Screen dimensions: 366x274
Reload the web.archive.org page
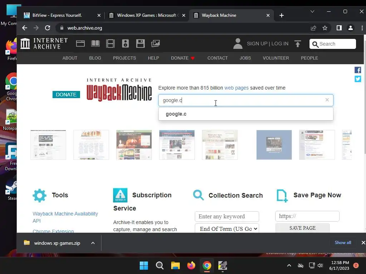(x=48, y=28)
